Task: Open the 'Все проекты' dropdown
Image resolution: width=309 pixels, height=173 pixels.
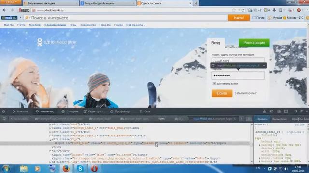Action: 136,25
